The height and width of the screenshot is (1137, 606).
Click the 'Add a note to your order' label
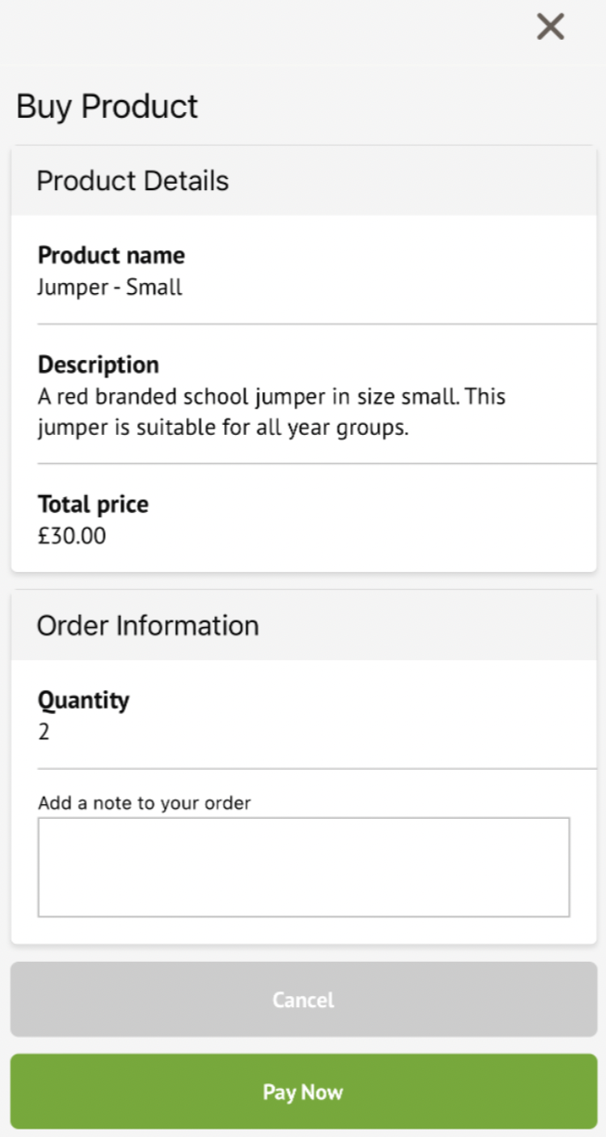[x=145, y=803]
